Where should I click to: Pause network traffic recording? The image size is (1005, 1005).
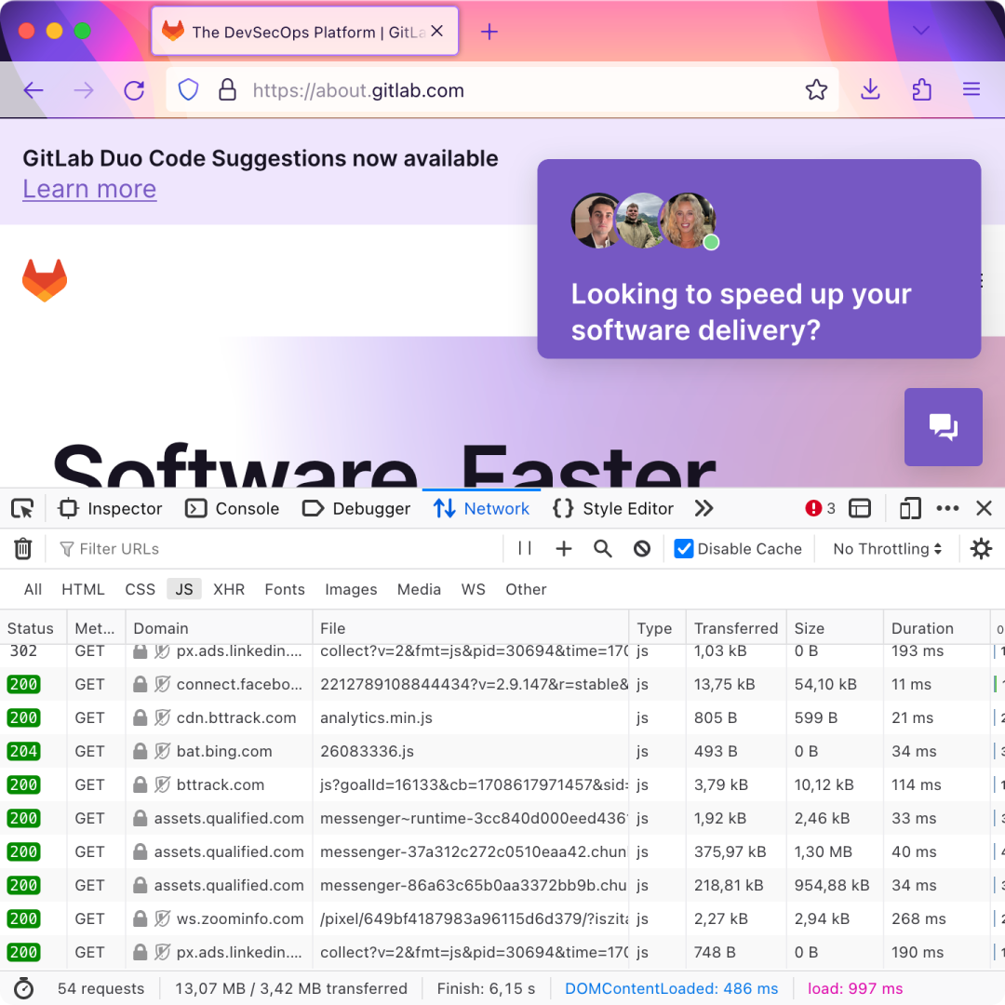coord(524,548)
